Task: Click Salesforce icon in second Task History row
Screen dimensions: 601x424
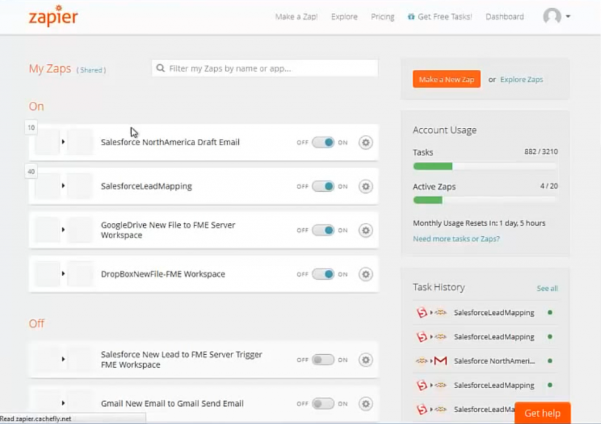Action: [421, 337]
